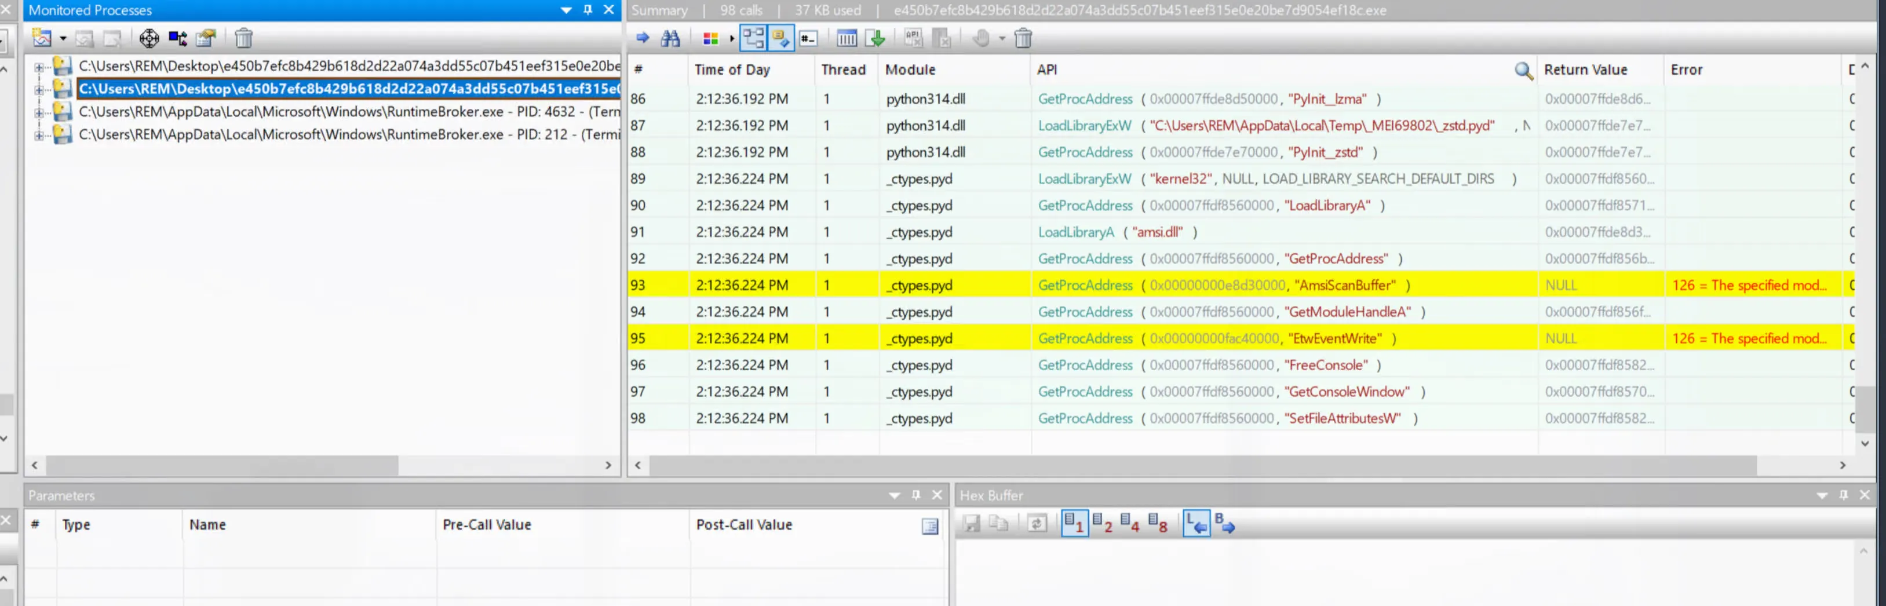Open the small arrow beside colored squares
This screenshot has height=606, width=1886.
point(731,39)
